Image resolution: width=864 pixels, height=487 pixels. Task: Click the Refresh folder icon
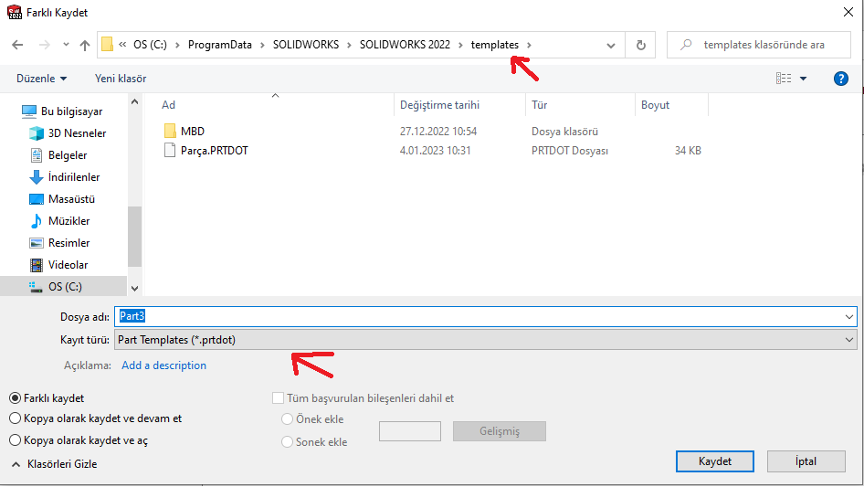coord(640,45)
